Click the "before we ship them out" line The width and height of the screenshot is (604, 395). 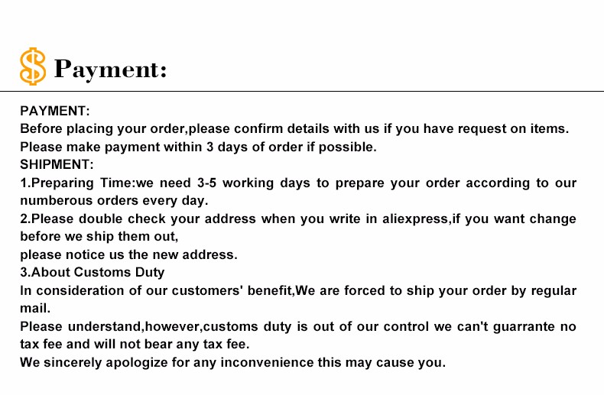(99, 236)
